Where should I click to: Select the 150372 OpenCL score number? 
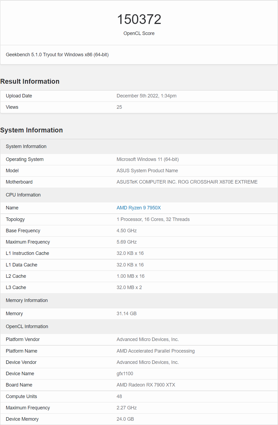pos(139,19)
